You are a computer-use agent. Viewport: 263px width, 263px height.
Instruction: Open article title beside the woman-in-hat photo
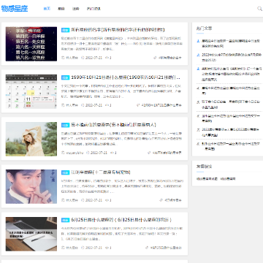click(113, 125)
